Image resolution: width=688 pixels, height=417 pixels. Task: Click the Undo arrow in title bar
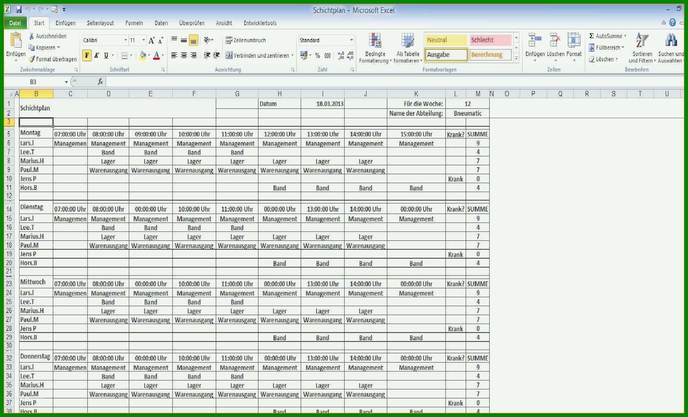pyautogui.click(x=28, y=9)
